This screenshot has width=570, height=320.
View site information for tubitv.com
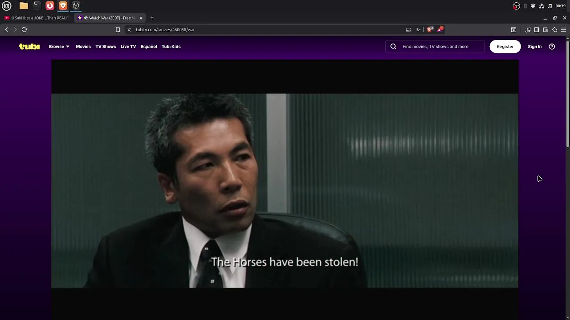click(129, 29)
